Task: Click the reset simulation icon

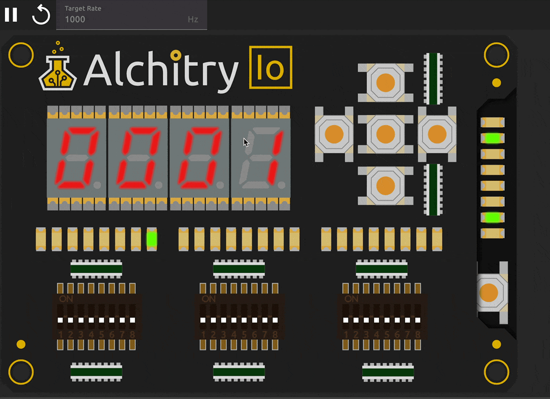Action: click(x=41, y=15)
